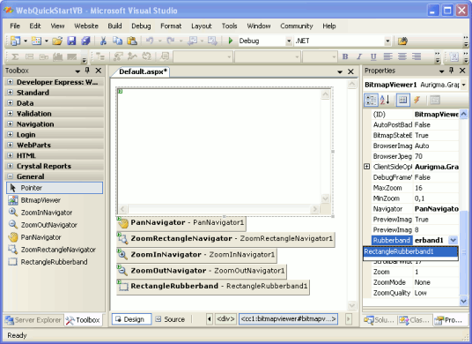Choose RectangleRubberband1 from the dropdown list
472x344 pixels.
tap(411, 251)
